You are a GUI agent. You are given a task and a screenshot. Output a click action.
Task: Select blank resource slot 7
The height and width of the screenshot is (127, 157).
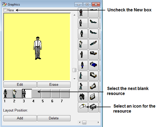[65, 93]
